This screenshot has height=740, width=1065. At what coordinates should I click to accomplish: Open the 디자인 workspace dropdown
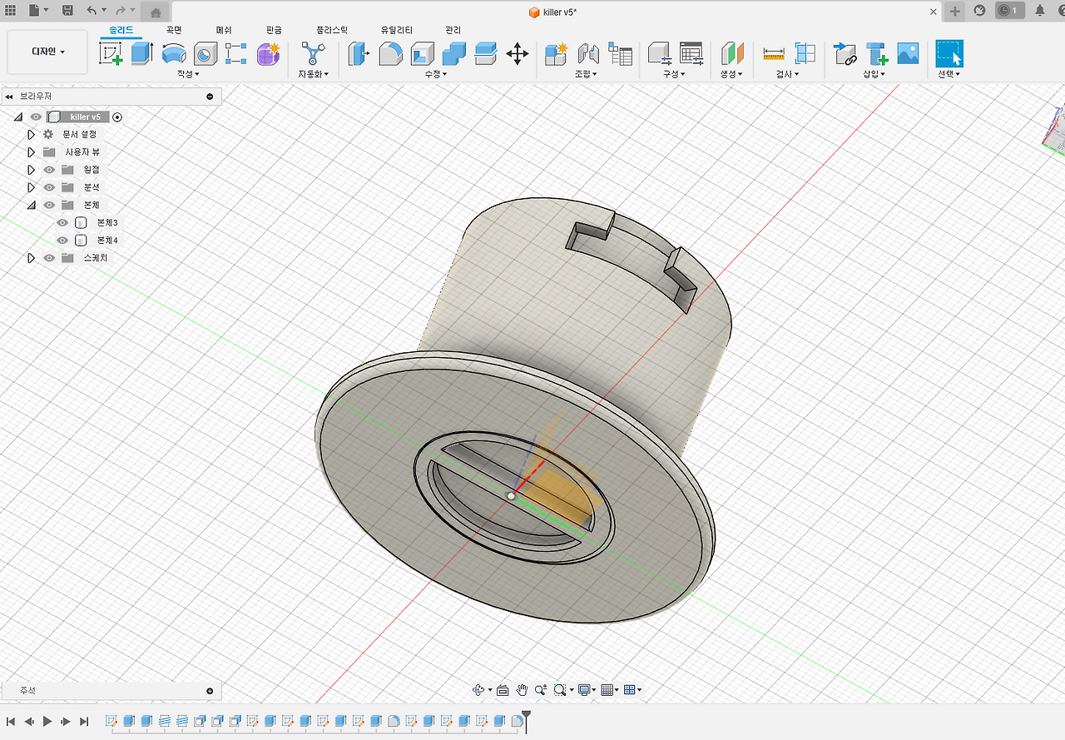click(47, 52)
